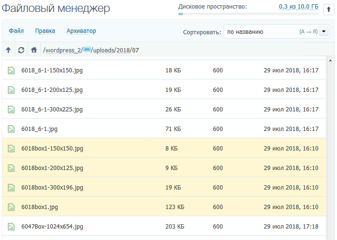Click image icon of 6018_6-1-300x225.jpg
337x240 pixels.
[11, 110]
